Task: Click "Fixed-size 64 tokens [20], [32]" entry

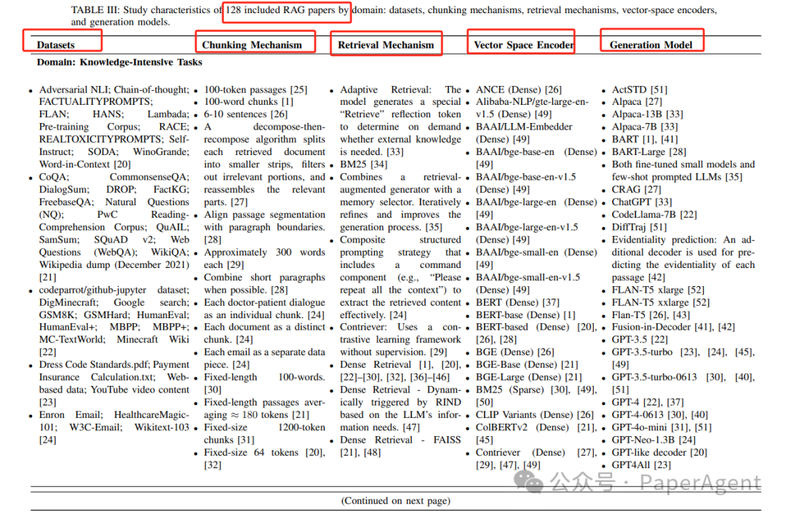Action: pyautogui.click(x=264, y=459)
